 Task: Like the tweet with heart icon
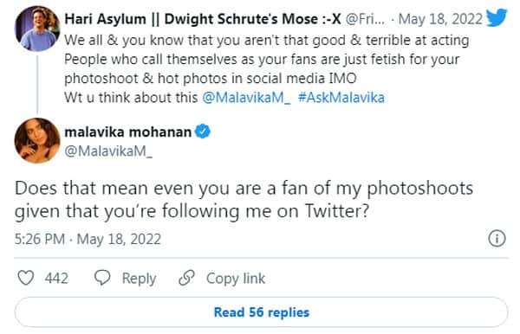(25, 278)
